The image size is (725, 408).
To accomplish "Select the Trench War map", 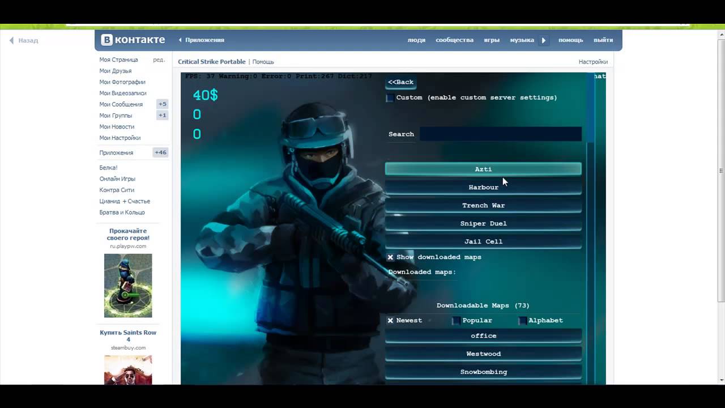I will [483, 205].
